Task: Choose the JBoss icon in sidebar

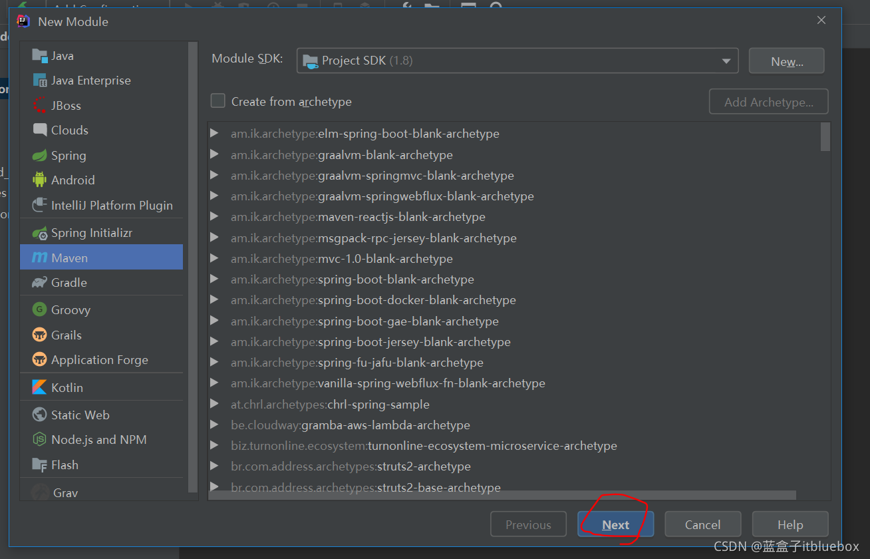Action: (40, 105)
